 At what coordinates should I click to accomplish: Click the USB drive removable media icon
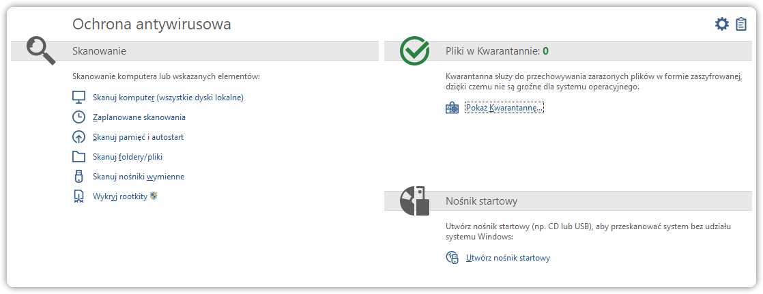click(x=78, y=176)
